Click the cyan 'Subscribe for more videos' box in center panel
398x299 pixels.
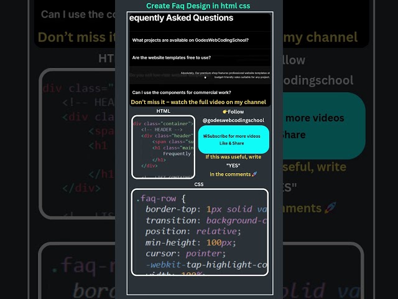234,140
